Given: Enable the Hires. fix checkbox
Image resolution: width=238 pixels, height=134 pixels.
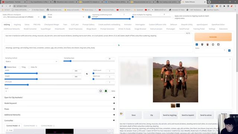Looking at the screenshot, I should tap(29, 67).
